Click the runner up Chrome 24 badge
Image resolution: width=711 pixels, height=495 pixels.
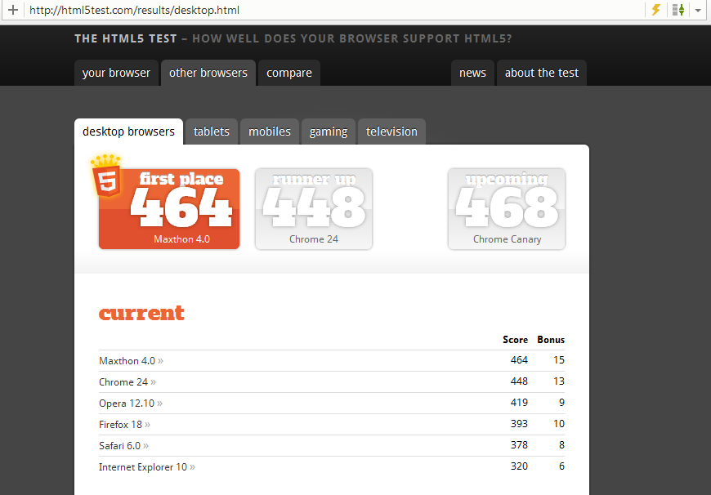314,209
